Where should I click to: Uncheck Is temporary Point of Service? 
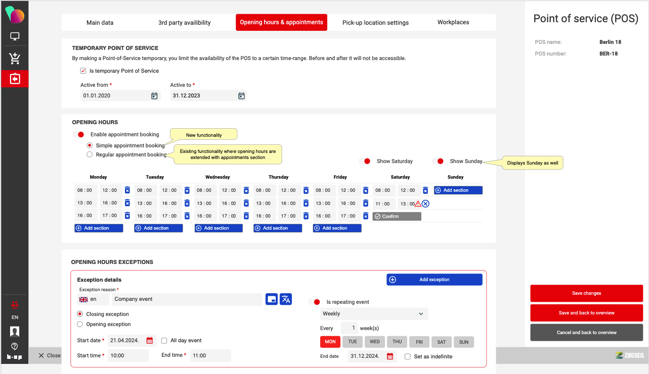[x=83, y=71]
